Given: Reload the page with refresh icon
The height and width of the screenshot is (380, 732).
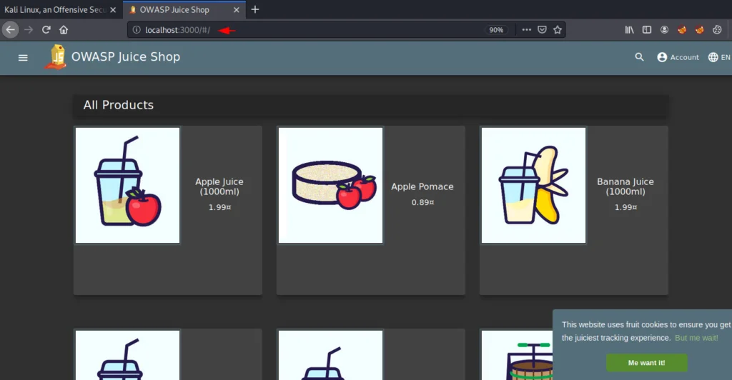Looking at the screenshot, I should 46,30.
